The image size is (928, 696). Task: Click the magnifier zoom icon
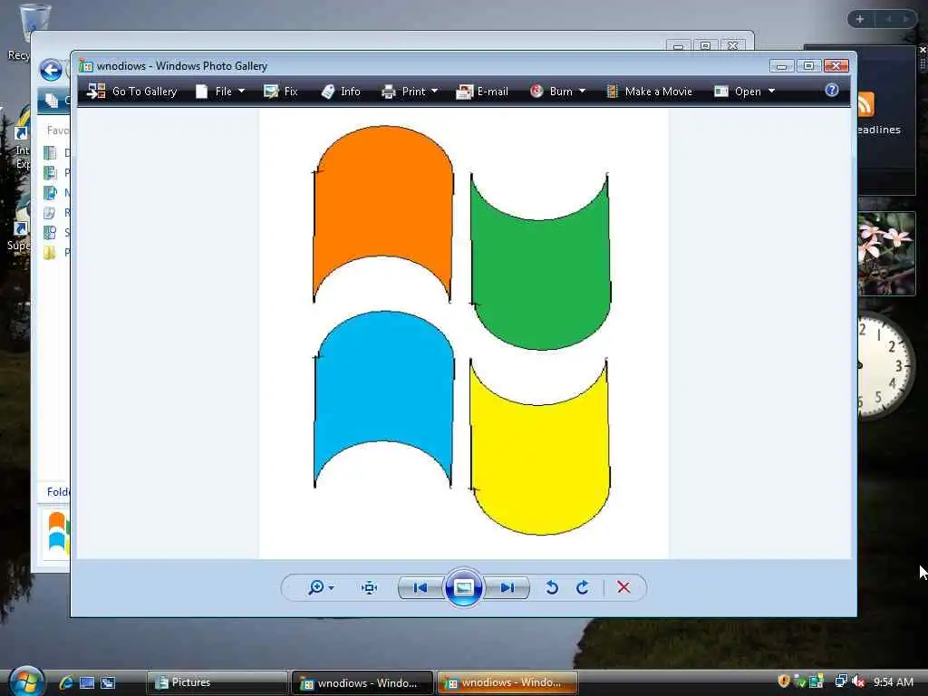pyautogui.click(x=316, y=587)
